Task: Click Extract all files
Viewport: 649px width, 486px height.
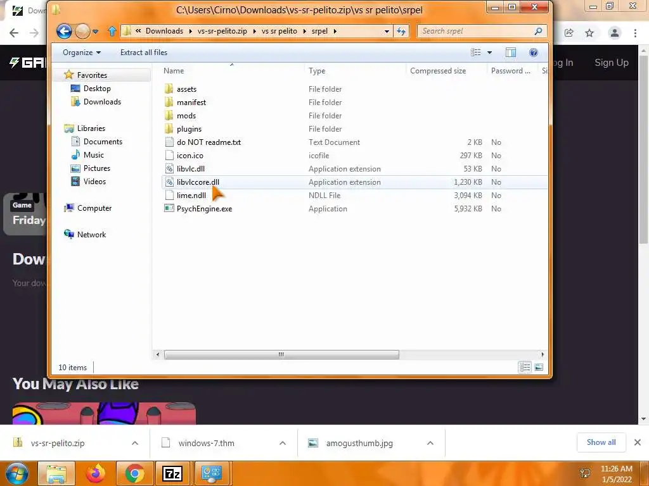Action: pyautogui.click(x=144, y=53)
